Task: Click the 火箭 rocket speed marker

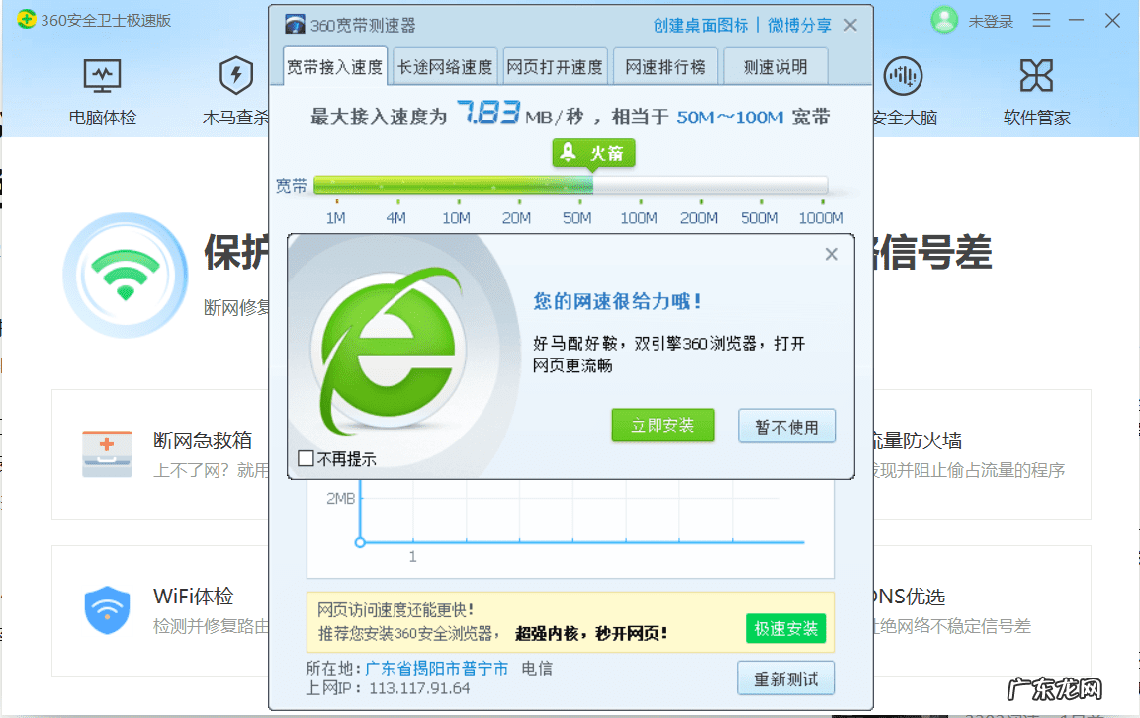Action: pyautogui.click(x=593, y=153)
